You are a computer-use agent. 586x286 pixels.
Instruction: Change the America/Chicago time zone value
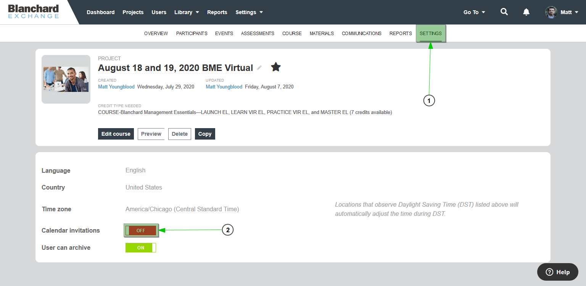182,209
